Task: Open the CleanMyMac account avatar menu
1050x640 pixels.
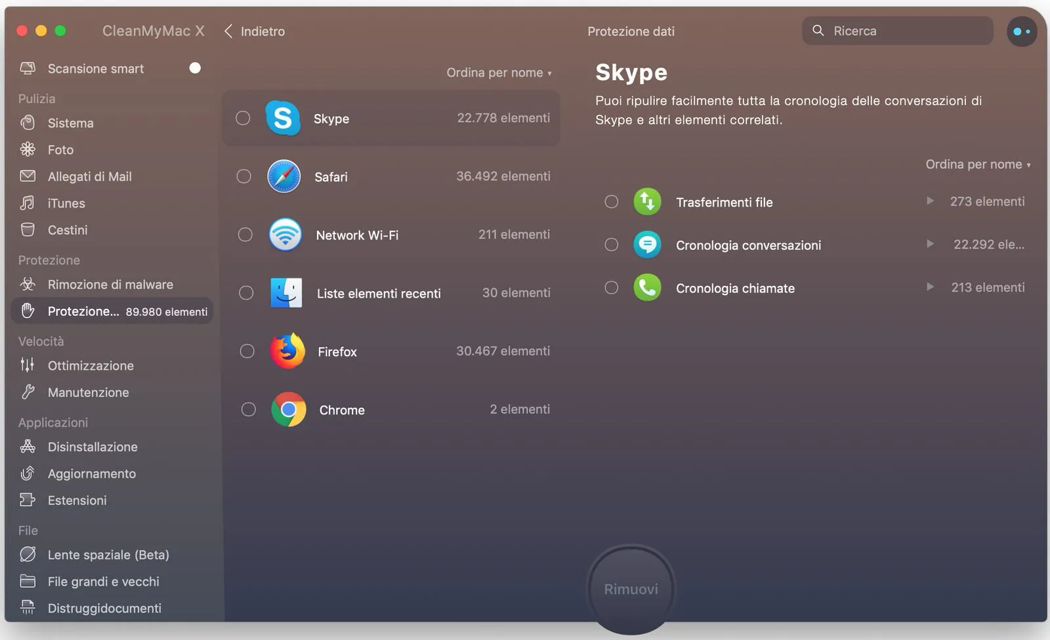Action: click(x=1021, y=31)
